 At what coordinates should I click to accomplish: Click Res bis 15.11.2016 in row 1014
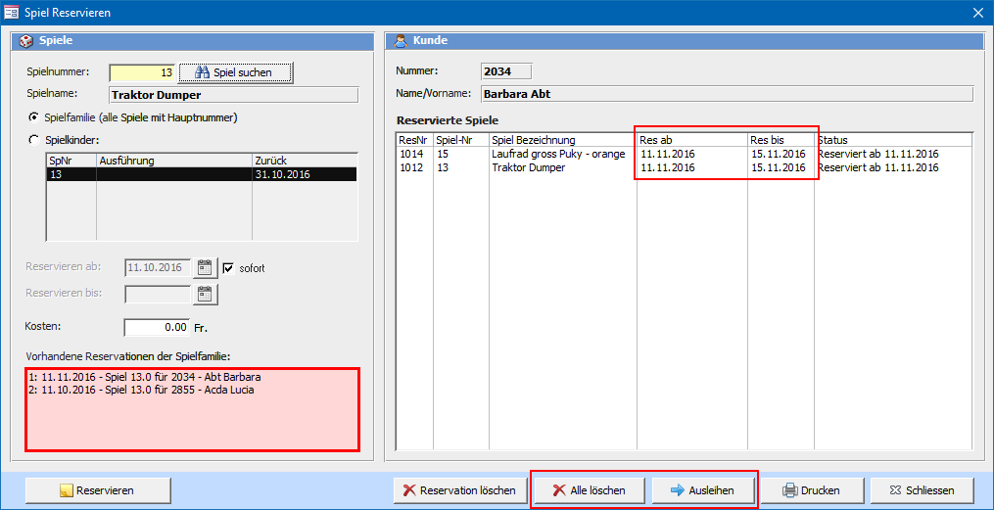(778, 154)
